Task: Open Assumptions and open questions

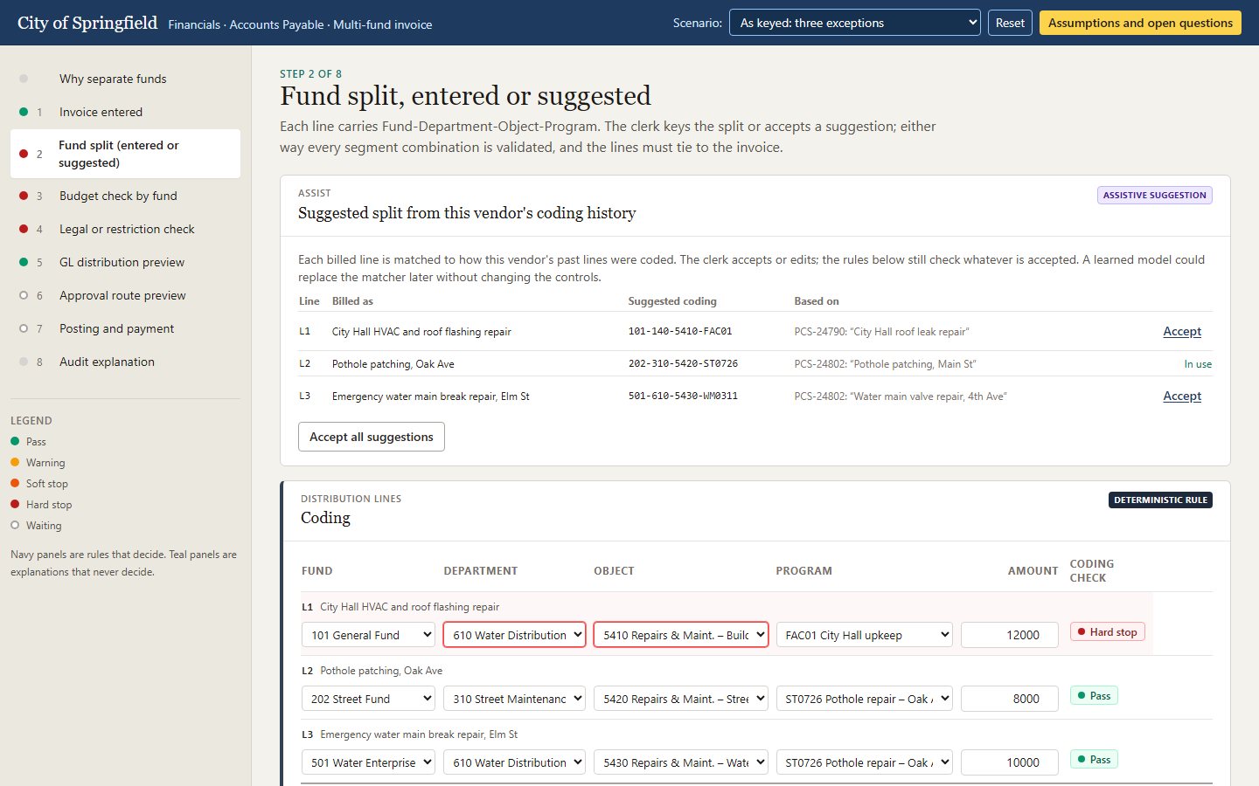Action: click(x=1140, y=23)
